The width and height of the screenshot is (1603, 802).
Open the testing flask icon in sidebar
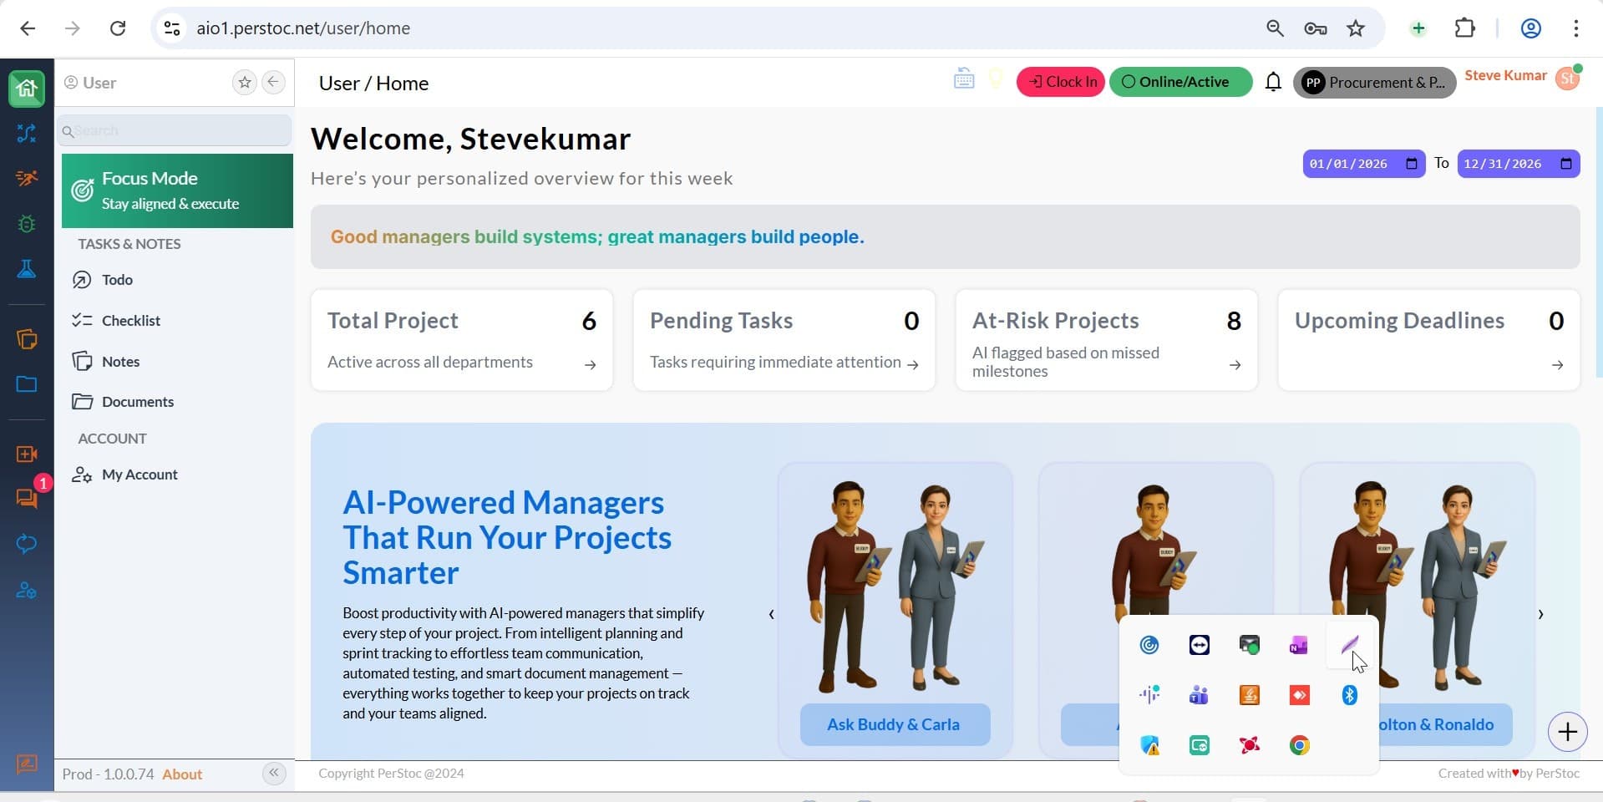[x=27, y=268]
